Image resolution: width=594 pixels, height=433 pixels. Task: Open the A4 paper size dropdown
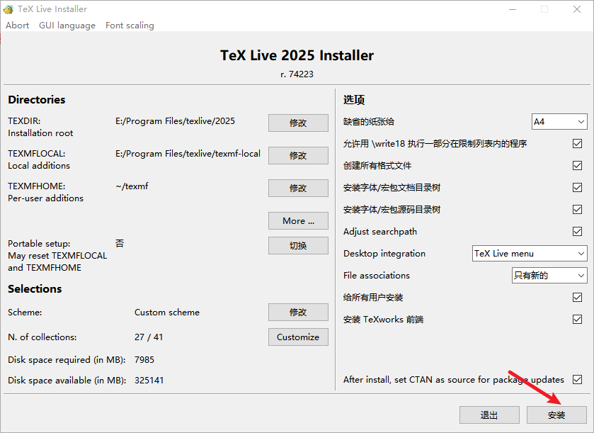point(559,122)
